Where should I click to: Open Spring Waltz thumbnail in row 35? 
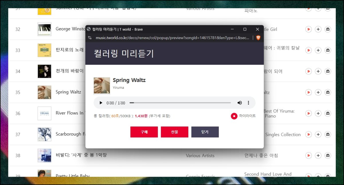click(x=44, y=92)
